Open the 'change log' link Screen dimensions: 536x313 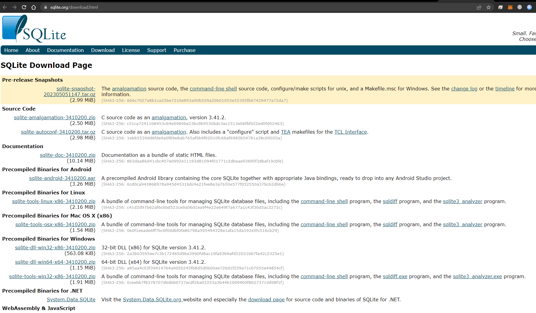(x=464, y=89)
